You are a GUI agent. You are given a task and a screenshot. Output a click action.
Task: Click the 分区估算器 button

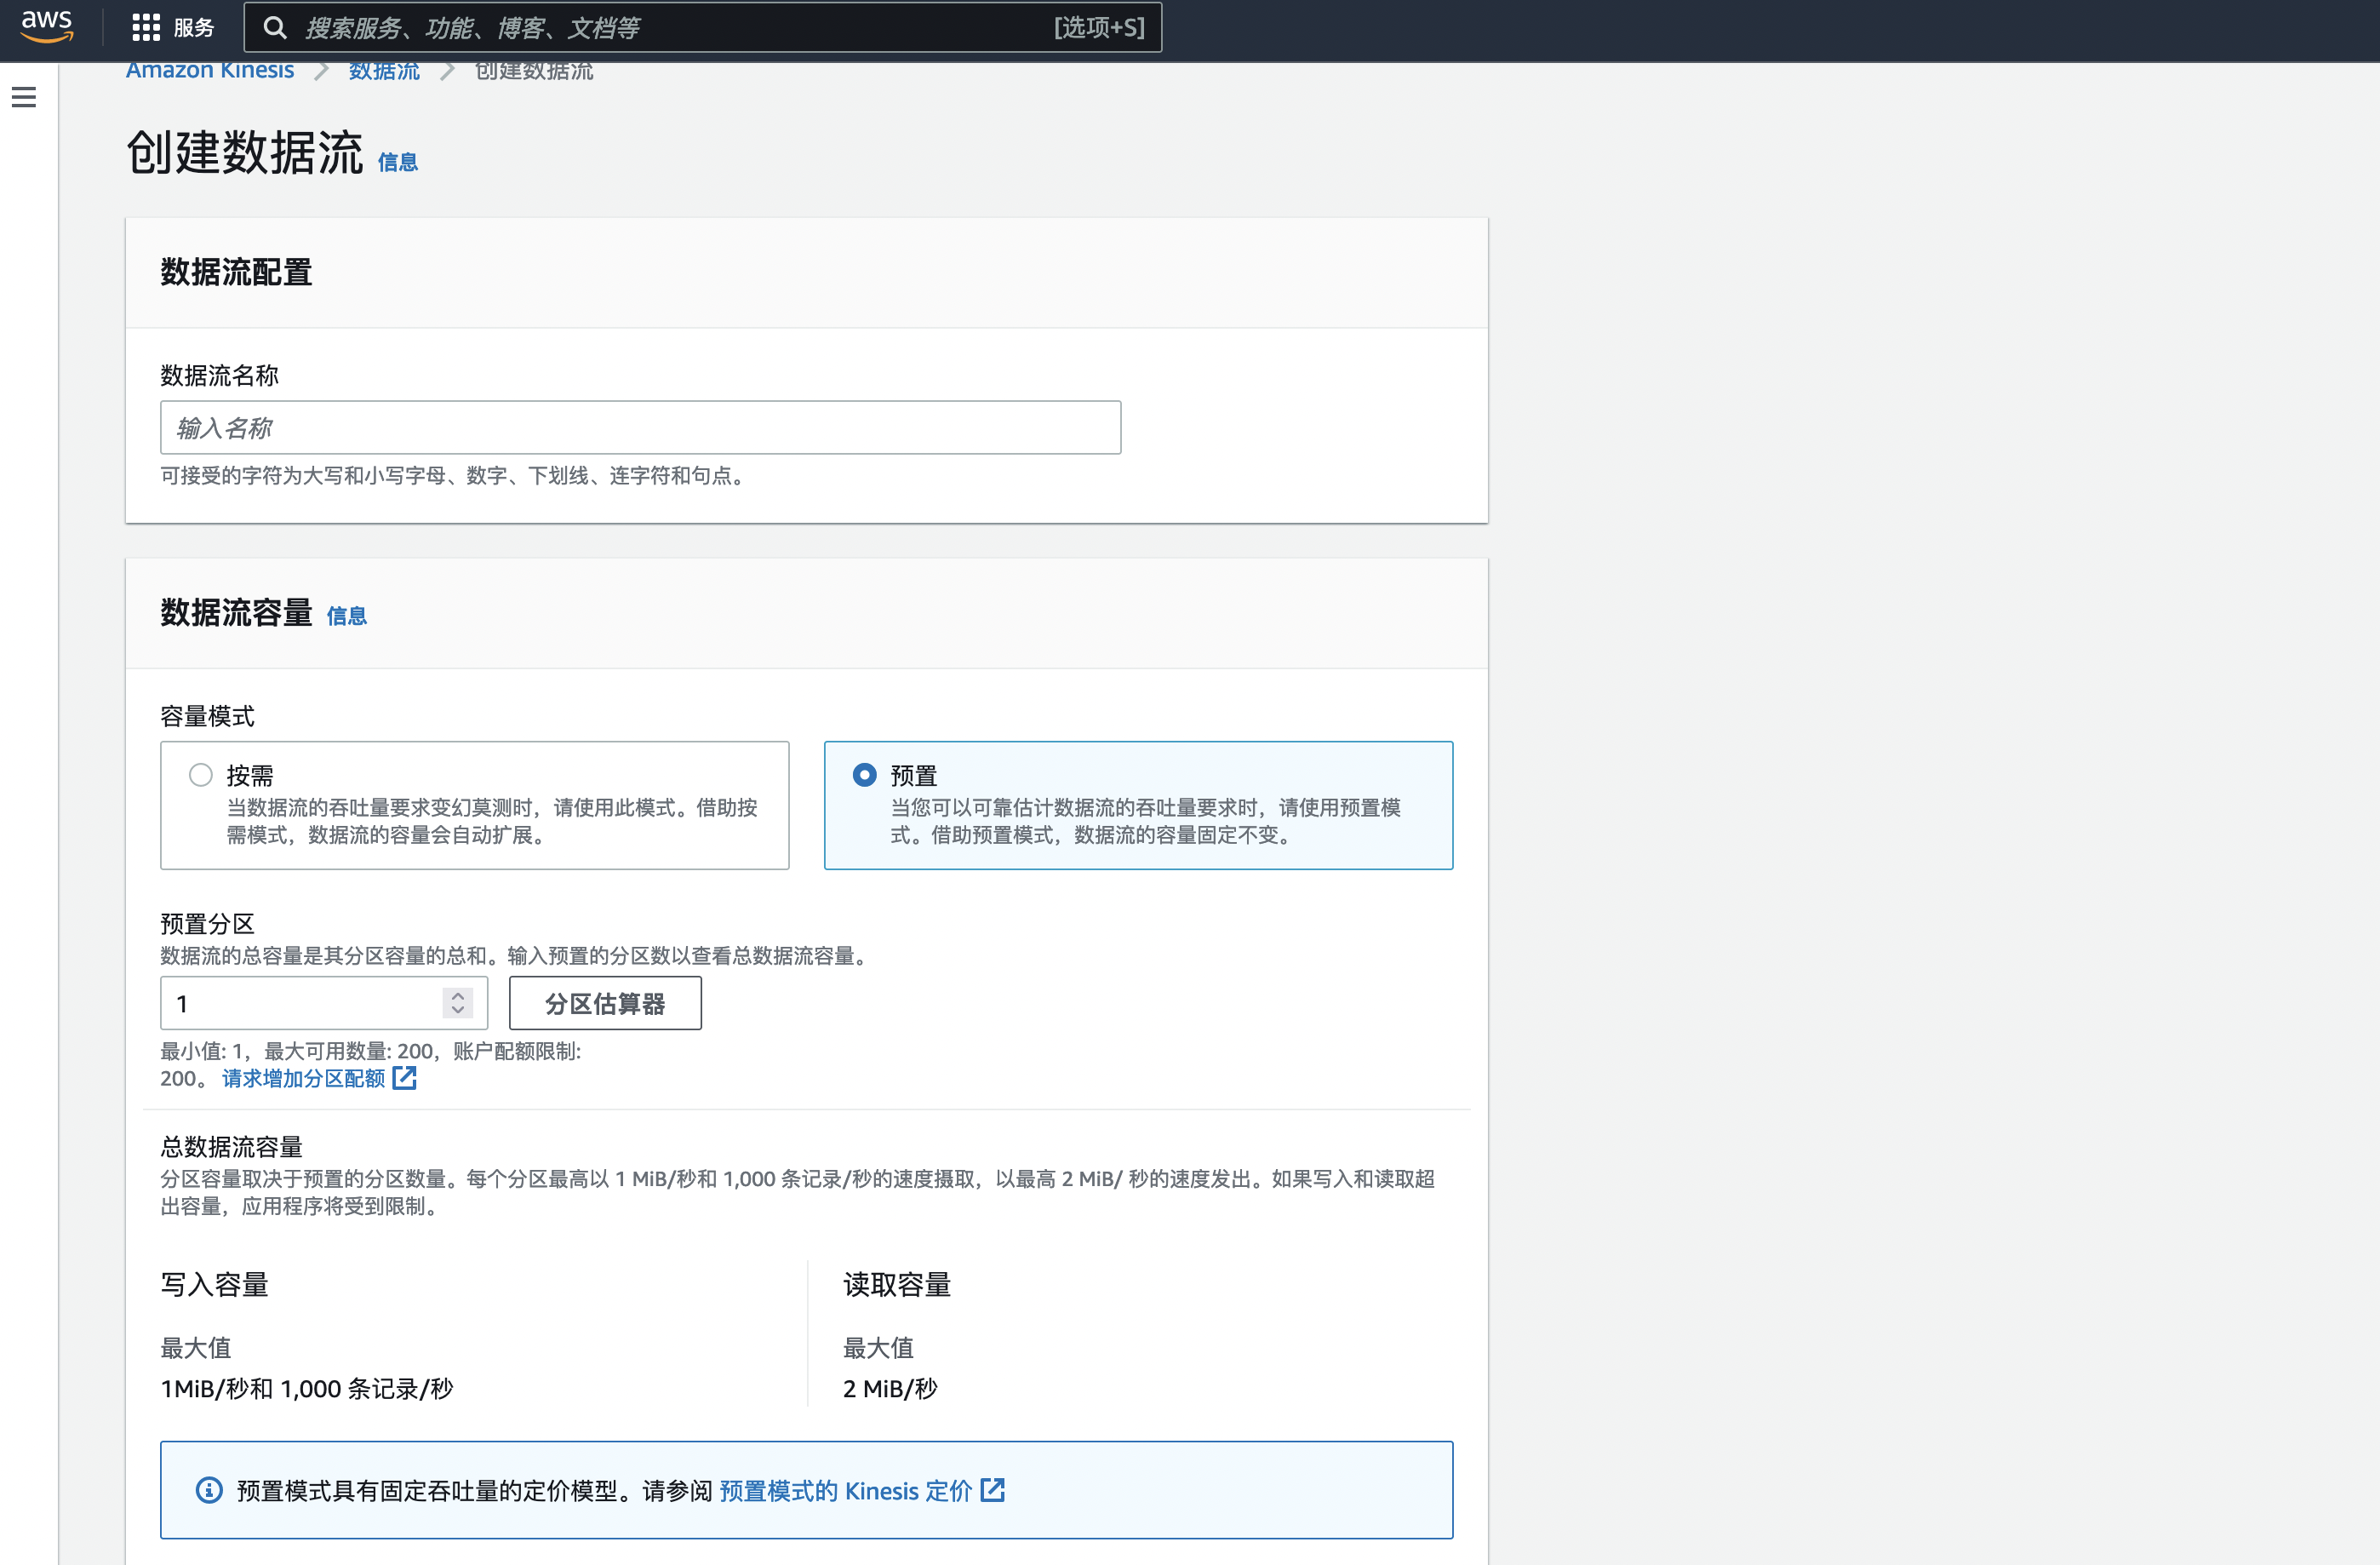tap(605, 1003)
